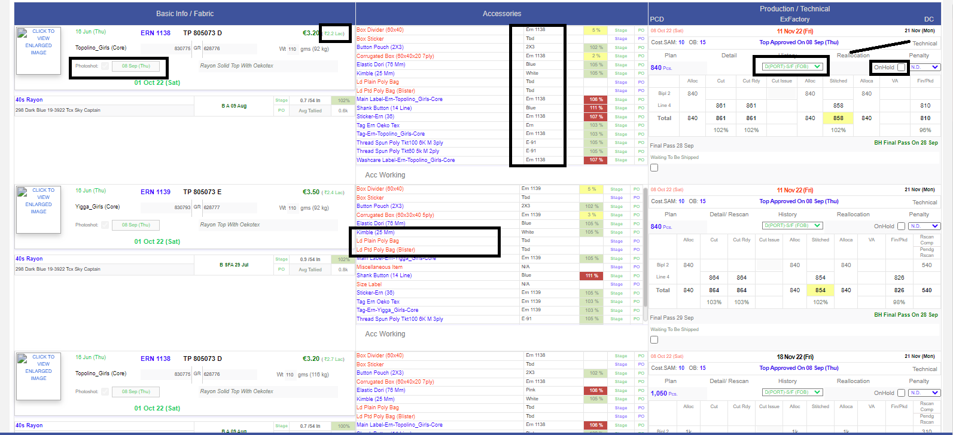Open the Detail tab without Rescan label
953x435 pixels.
pos(729,56)
